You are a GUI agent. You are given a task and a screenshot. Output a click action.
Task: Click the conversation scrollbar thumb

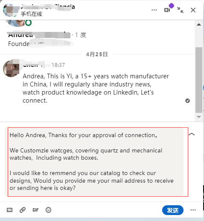pos(199,80)
